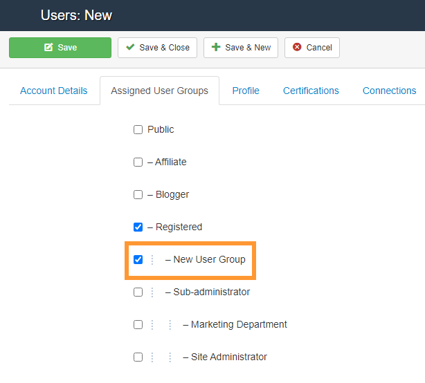Enable the Sub-administrator checkbox
The image size is (425, 383).
(138, 292)
